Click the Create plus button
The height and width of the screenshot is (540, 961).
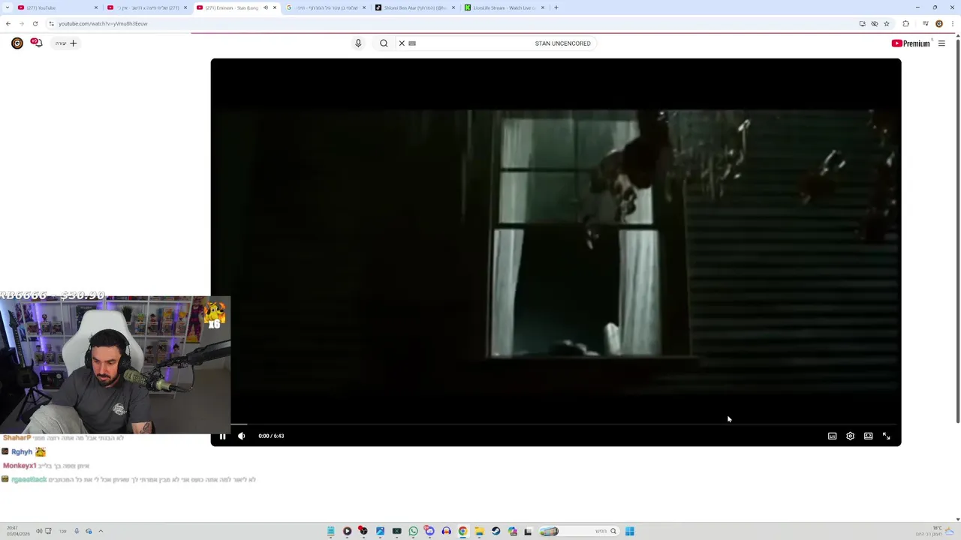[x=66, y=43]
